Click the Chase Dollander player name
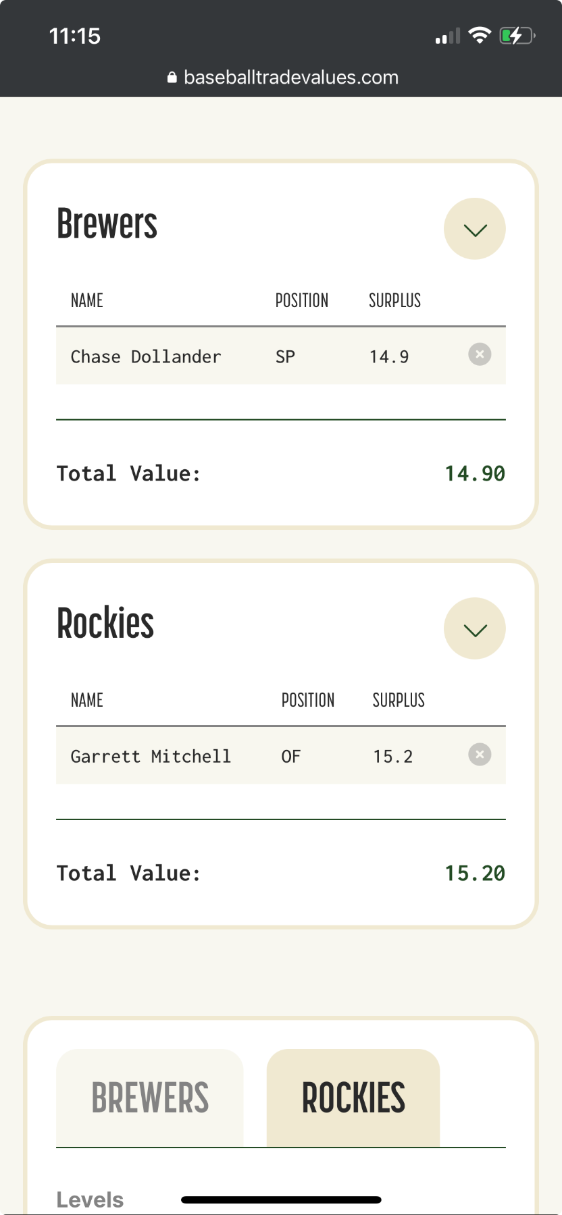Screen dimensions: 562x1215 click(146, 356)
